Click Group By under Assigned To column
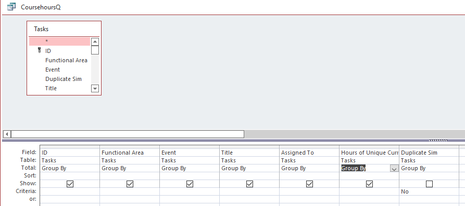 294,168
